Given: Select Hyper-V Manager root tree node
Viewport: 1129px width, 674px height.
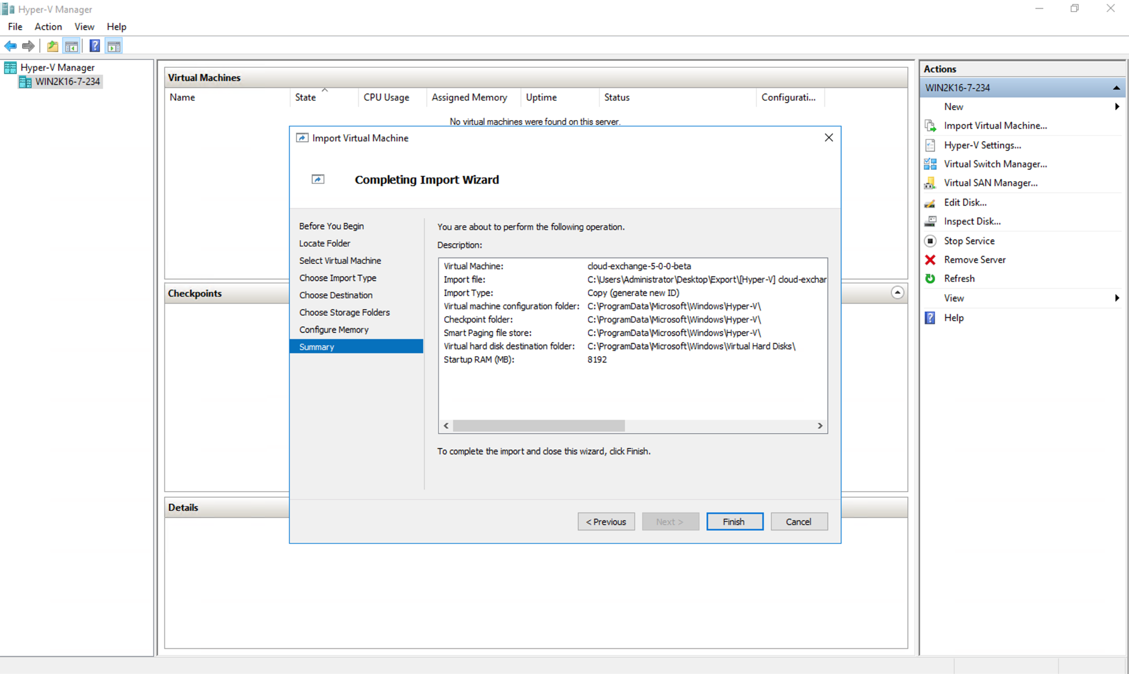Looking at the screenshot, I should (x=57, y=67).
